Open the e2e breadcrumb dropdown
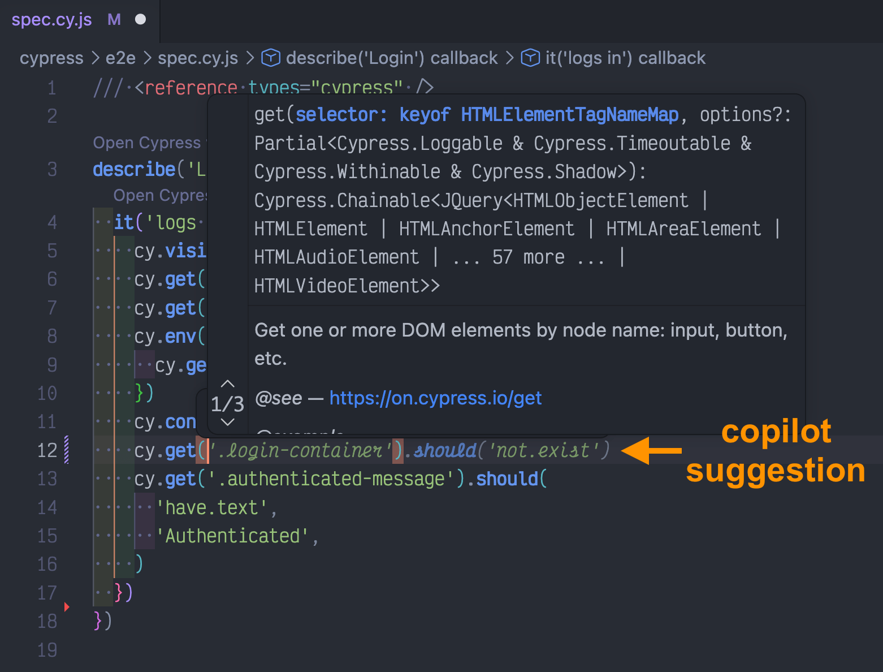Screen dimensions: 883x672 click(x=120, y=58)
